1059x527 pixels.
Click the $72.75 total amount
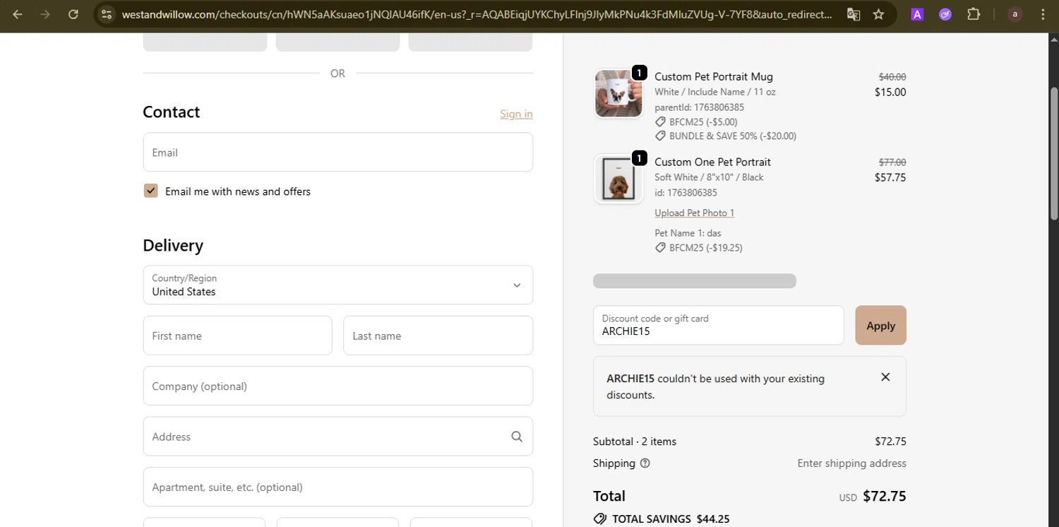pos(885,496)
